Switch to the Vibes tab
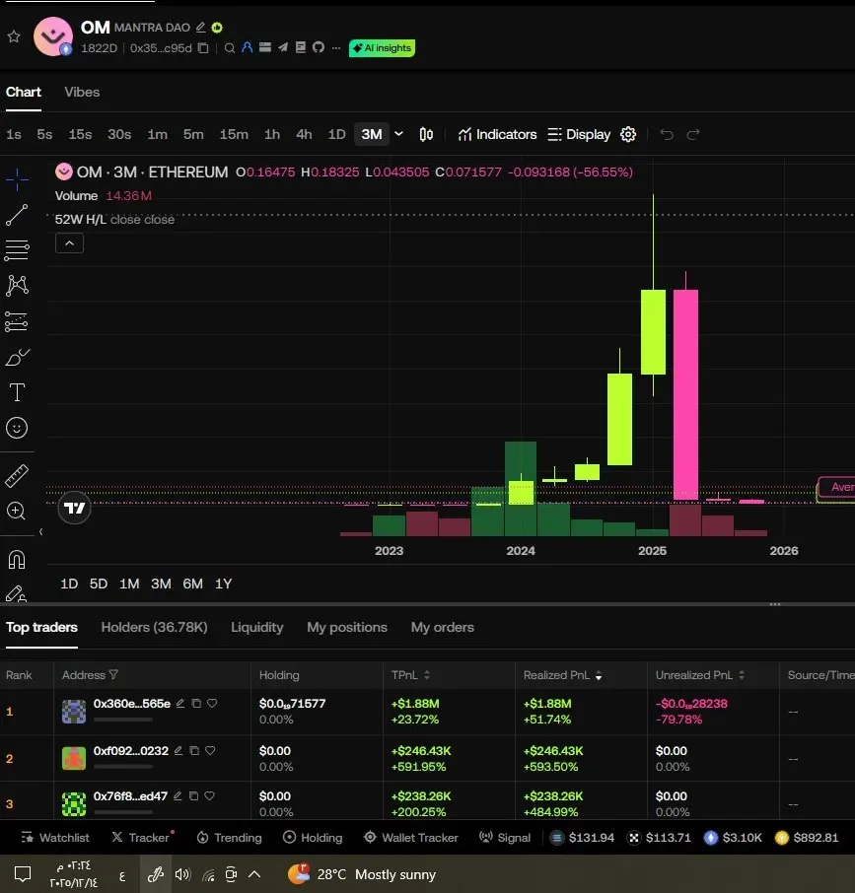 tap(82, 92)
